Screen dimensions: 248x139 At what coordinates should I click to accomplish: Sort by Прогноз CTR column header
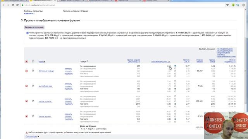(x=186, y=61)
